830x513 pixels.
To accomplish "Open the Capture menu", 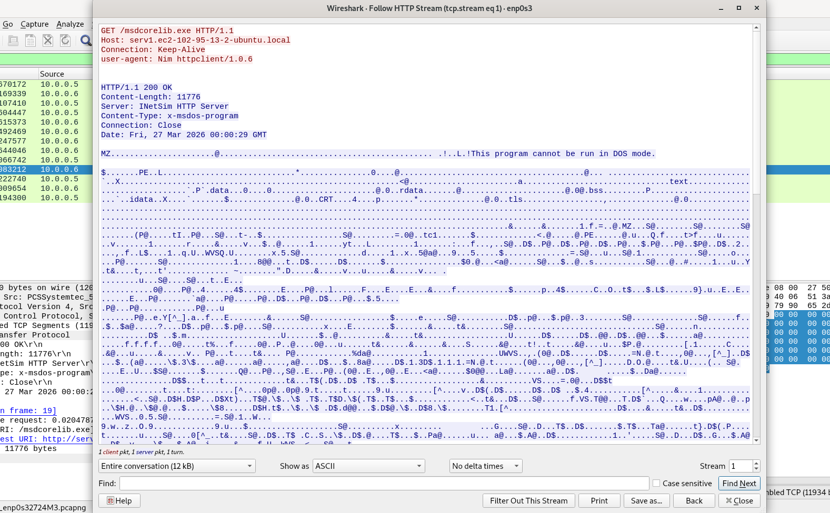I will click(x=34, y=24).
